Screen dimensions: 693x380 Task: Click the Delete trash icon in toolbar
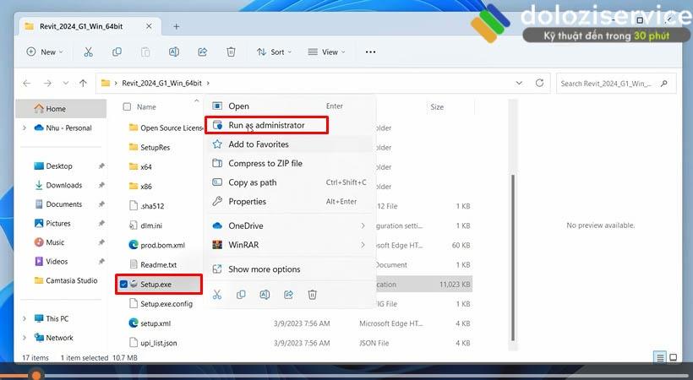[231, 52]
